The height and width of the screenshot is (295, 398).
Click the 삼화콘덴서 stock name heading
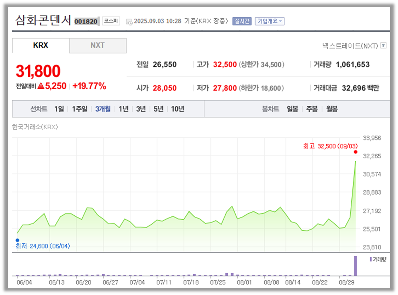click(x=43, y=20)
